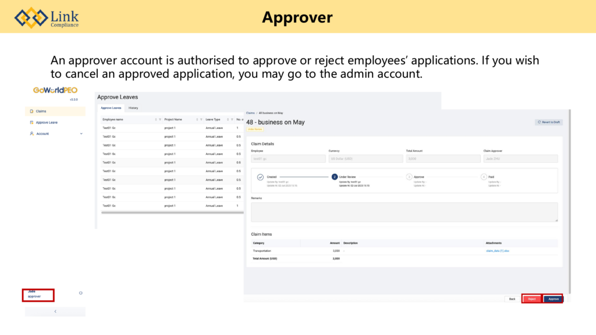Sort the Employee name column
The width and height of the screenshot is (596, 335).
click(x=155, y=119)
